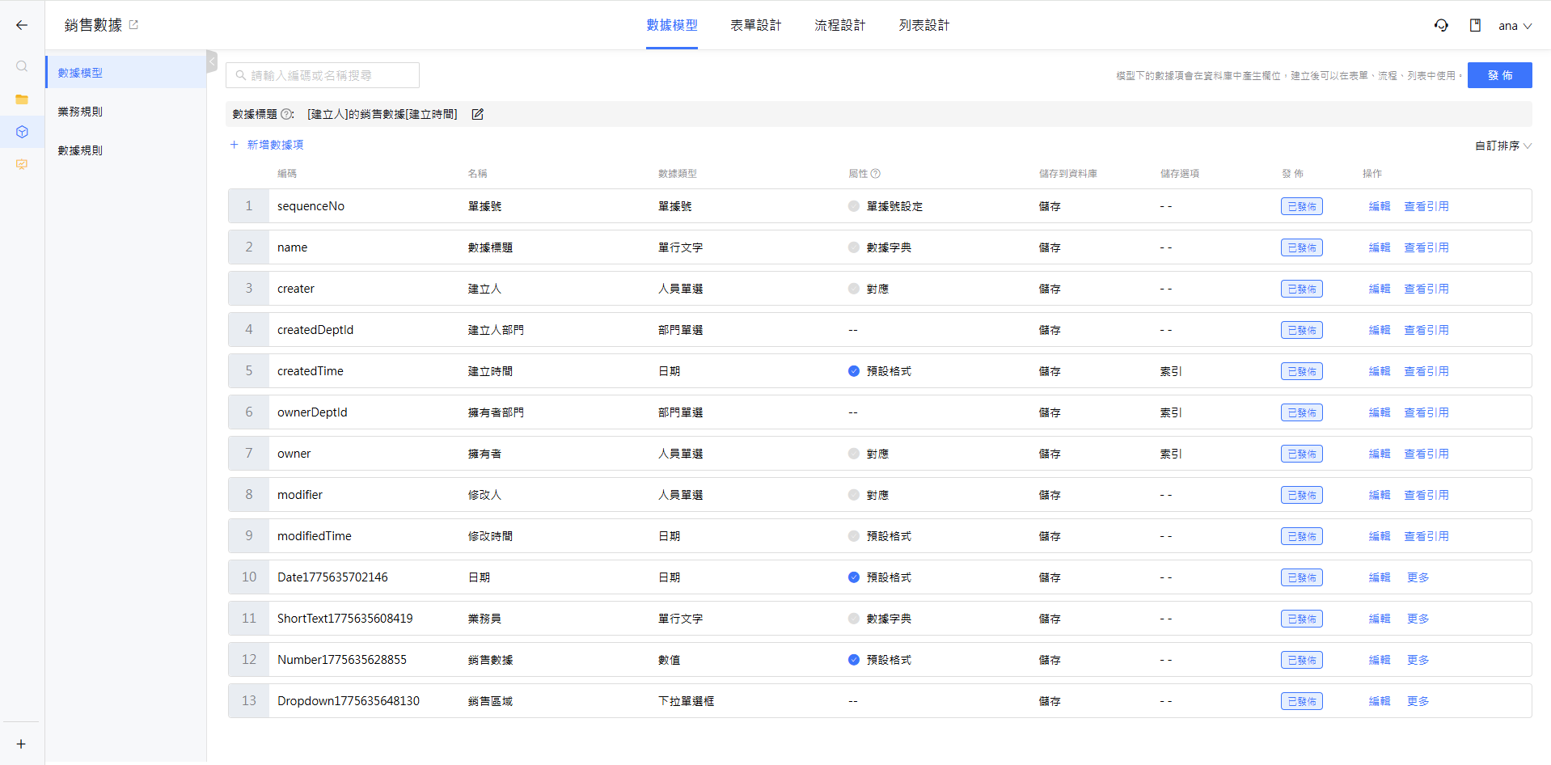Toggle 數據字典 radio in ShortText1775635608419 row

pyautogui.click(x=854, y=619)
